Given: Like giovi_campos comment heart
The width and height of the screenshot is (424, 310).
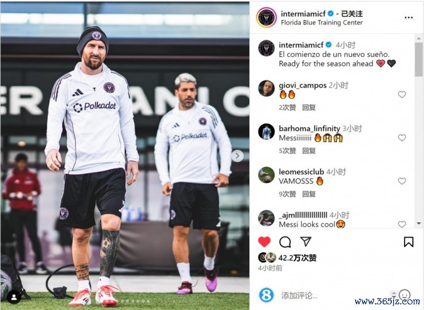Looking at the screenshot, I should pos(402,94).
